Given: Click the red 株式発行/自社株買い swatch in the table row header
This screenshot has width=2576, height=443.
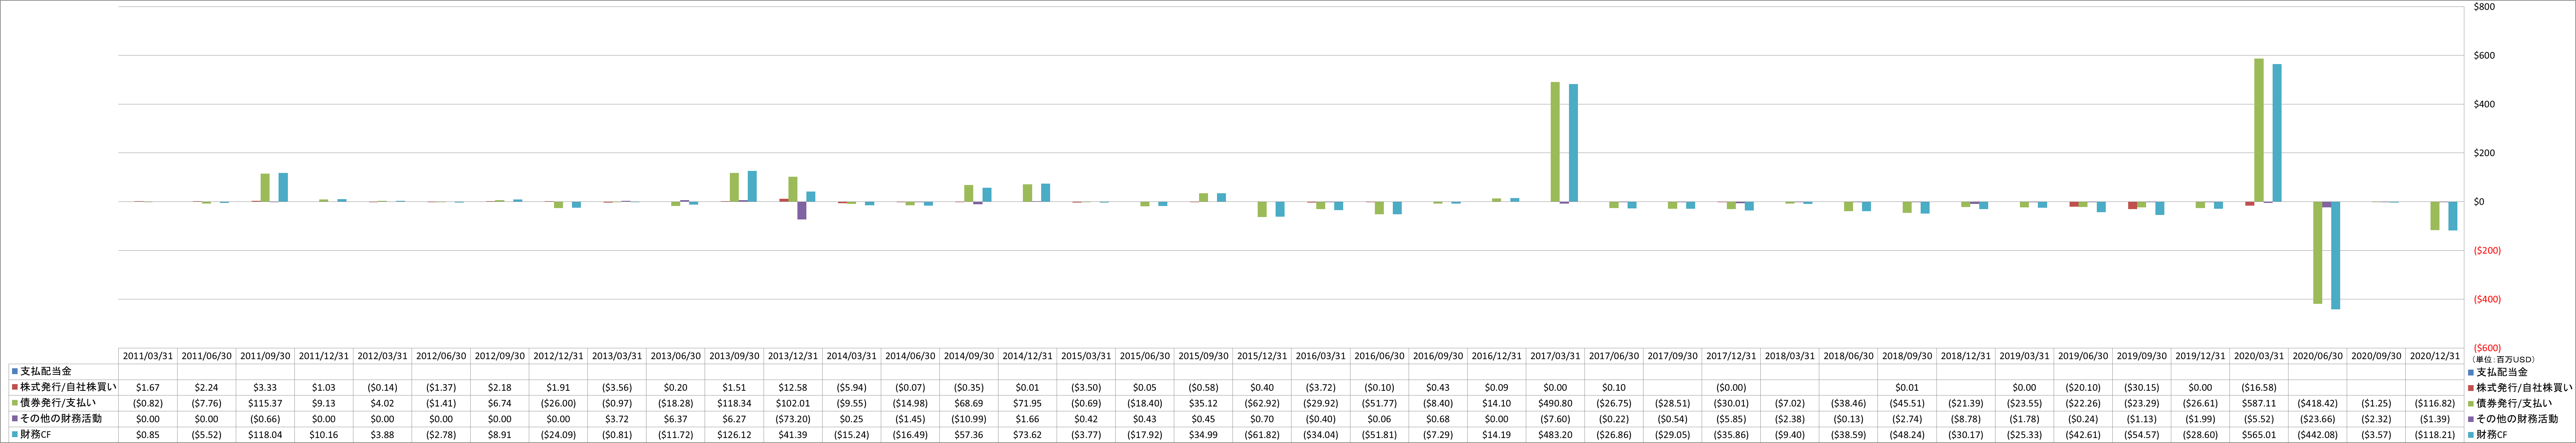Looking at the screenshot, I should coord(15,387).
